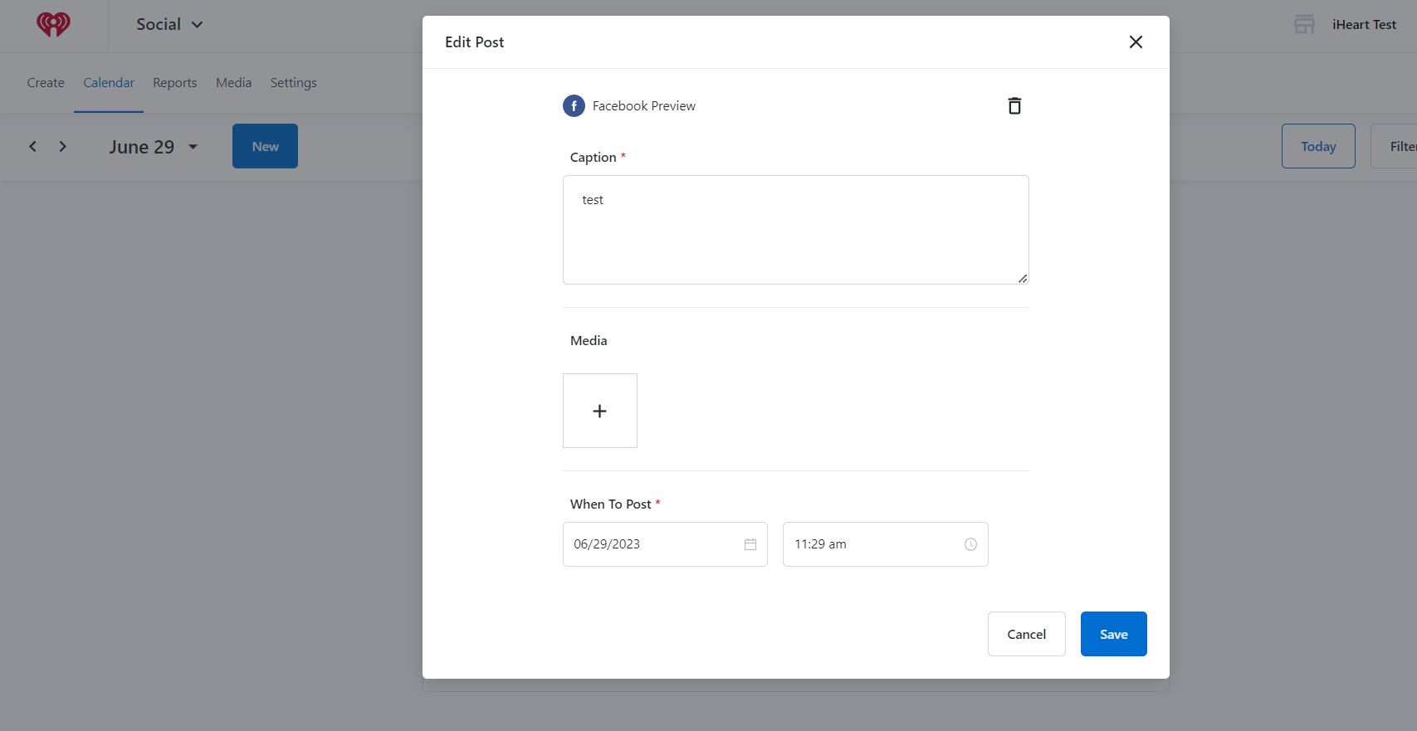Image resolution: width=1417 pixels, height=731 pixels.
Task: Open the Settings tab
Action: coord(293,83)
